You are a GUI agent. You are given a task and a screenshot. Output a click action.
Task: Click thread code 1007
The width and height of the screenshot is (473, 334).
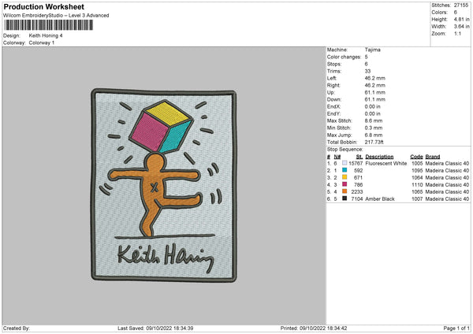417,199
